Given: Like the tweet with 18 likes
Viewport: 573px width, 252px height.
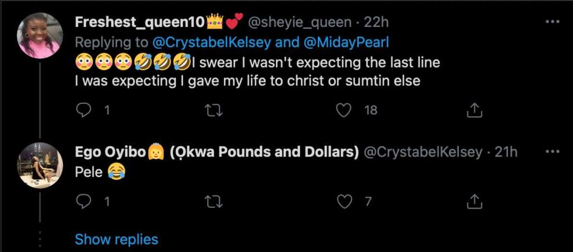Looking at the screenshot, I should tap(342, 110).
